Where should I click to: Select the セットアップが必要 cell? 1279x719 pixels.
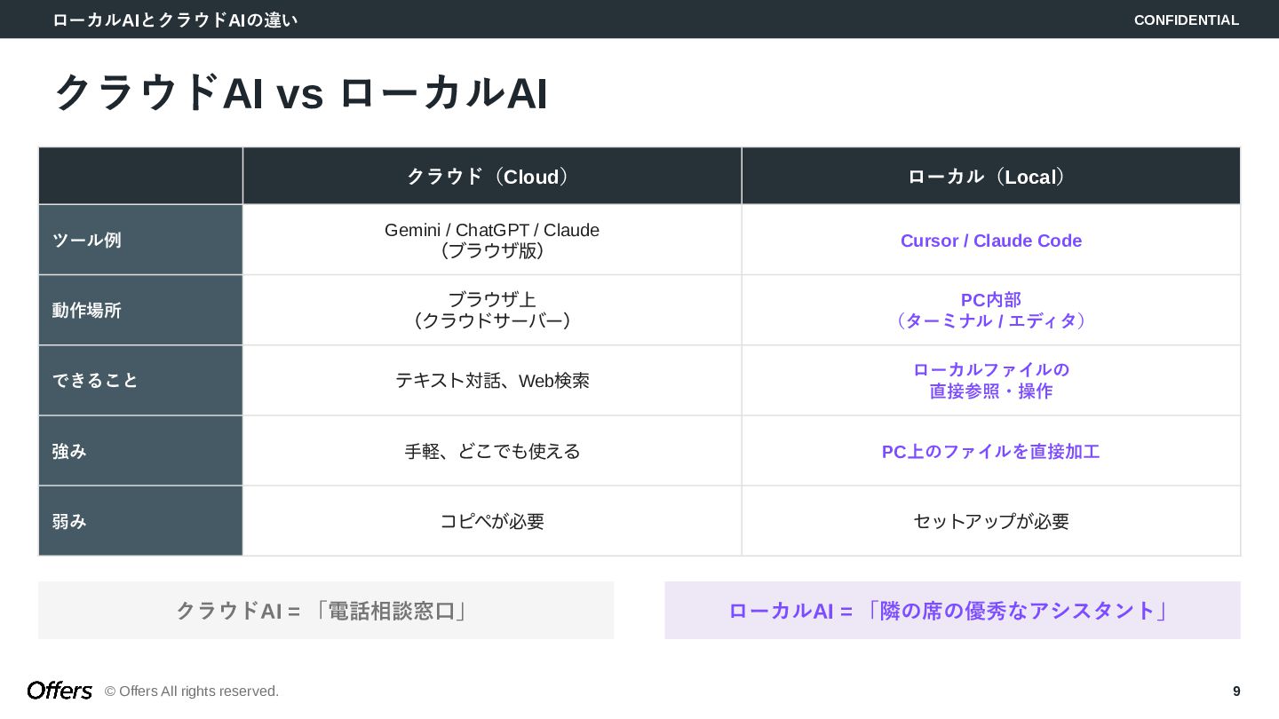click(x=991, y=521)
